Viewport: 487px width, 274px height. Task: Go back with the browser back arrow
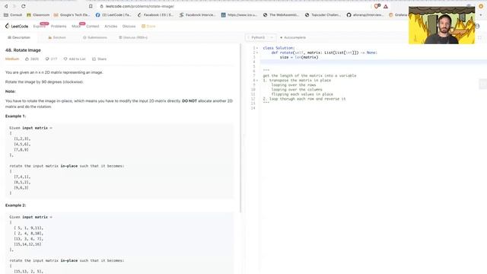6,6
